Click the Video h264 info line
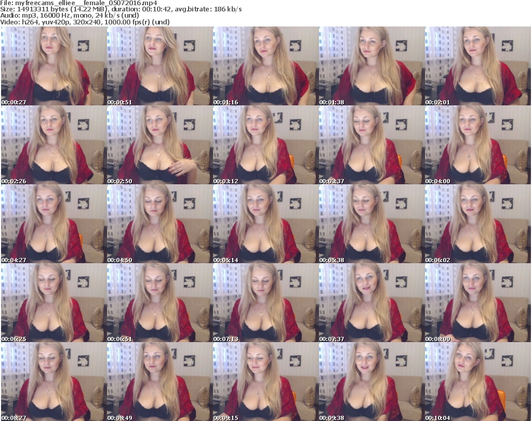Screen dimensions: 532x421 coord(85,22)
